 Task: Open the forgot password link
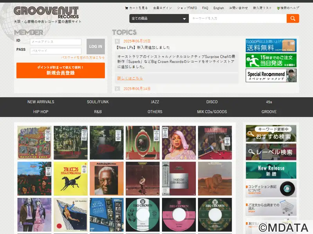click(83, 57)
